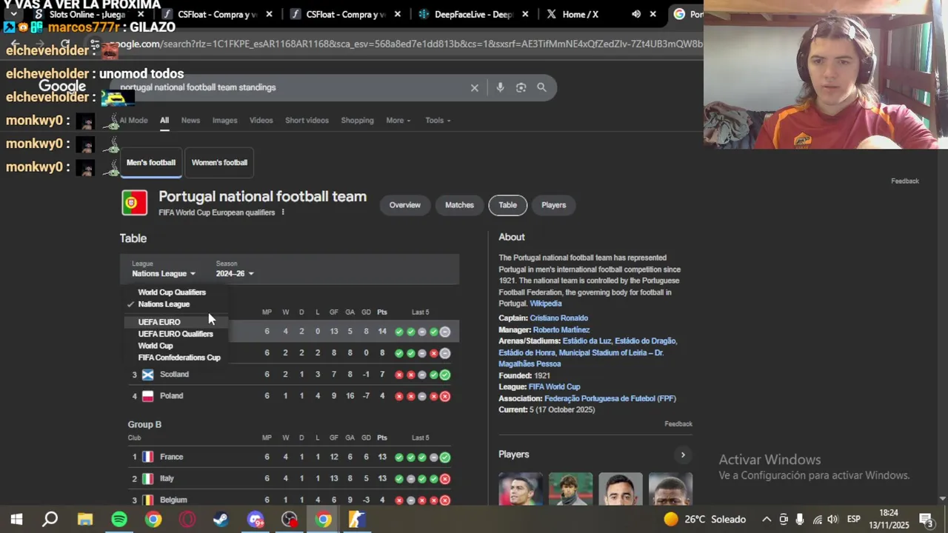Choose World Cup Qualifiers in league list
Viewport: 948px width, 533px height.
(172, 292)
